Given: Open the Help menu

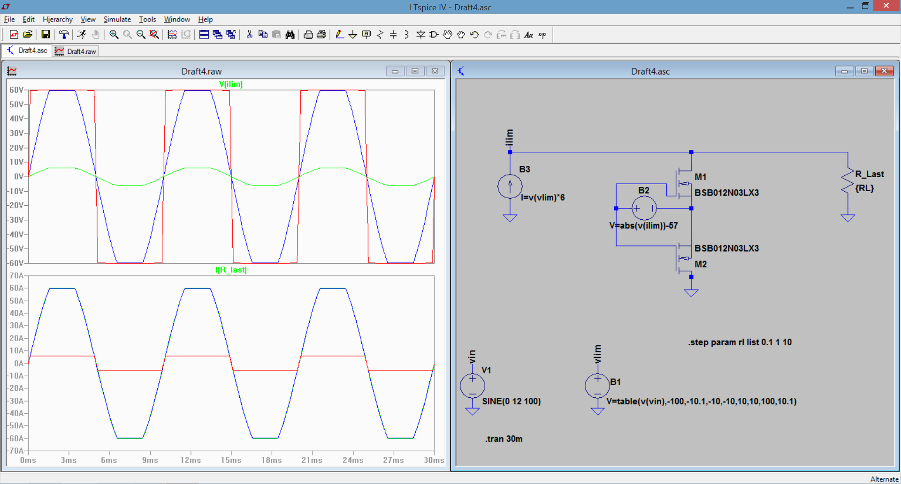Looking at the screenshot, I should (x=205, y=19).
